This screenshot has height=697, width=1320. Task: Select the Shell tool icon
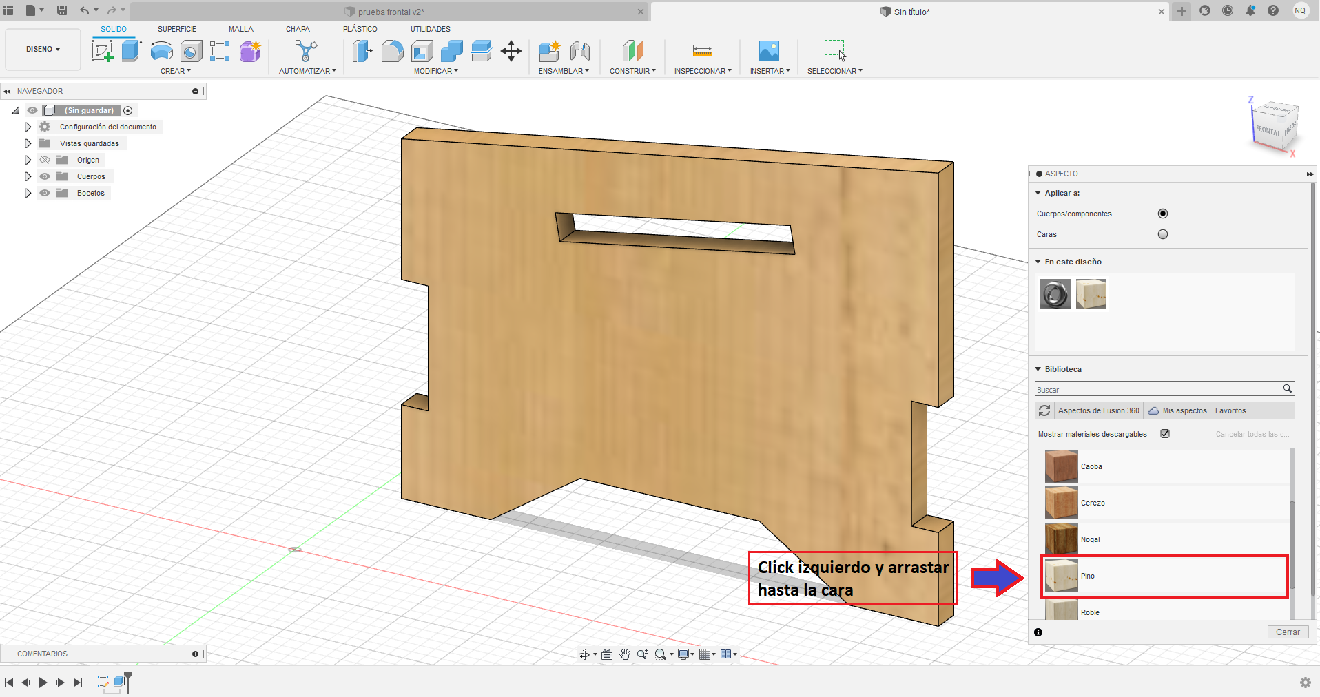422,51
